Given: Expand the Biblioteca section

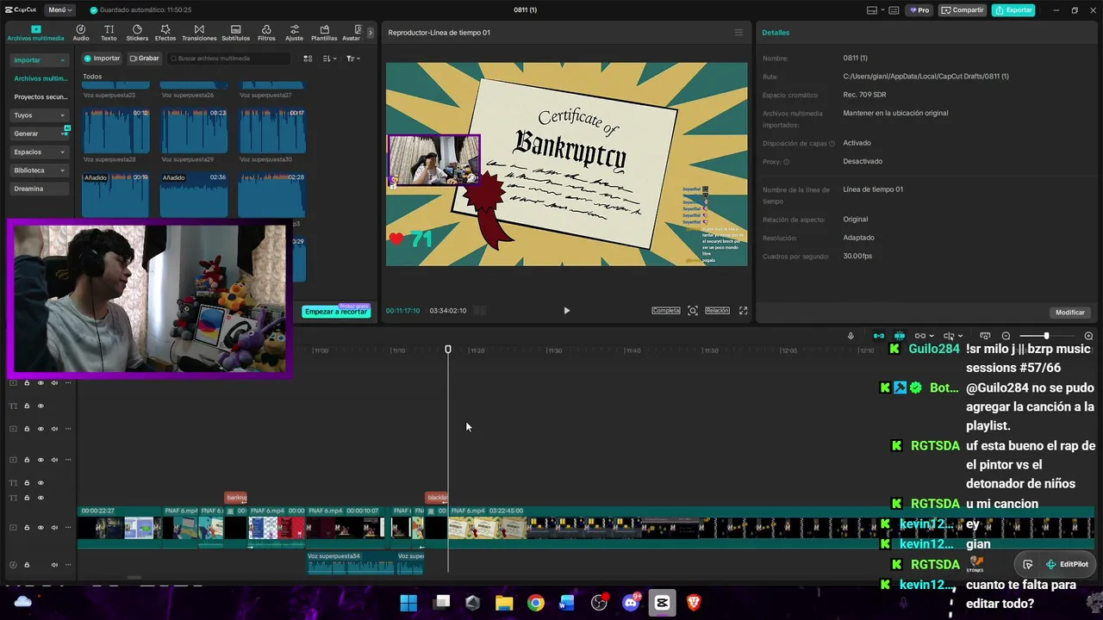Looking at the screenshot, I should (x=40, y=170).
